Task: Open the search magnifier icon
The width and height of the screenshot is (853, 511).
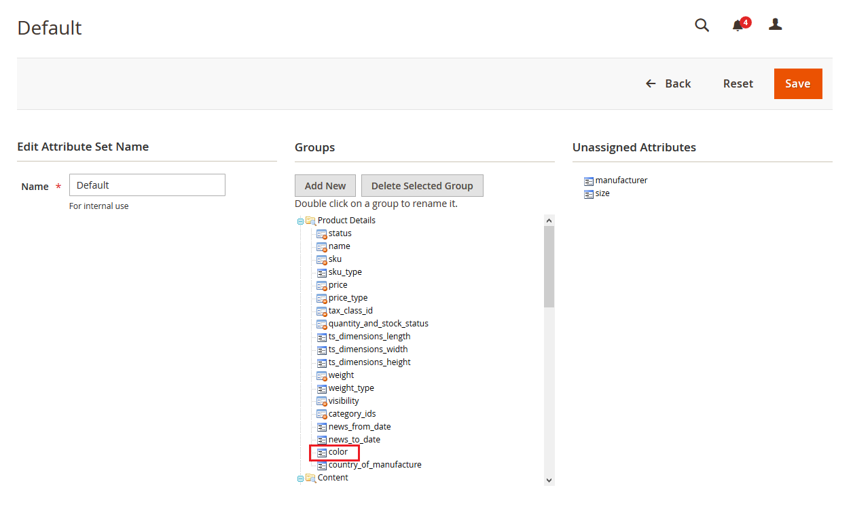Action: pos(702,25)
